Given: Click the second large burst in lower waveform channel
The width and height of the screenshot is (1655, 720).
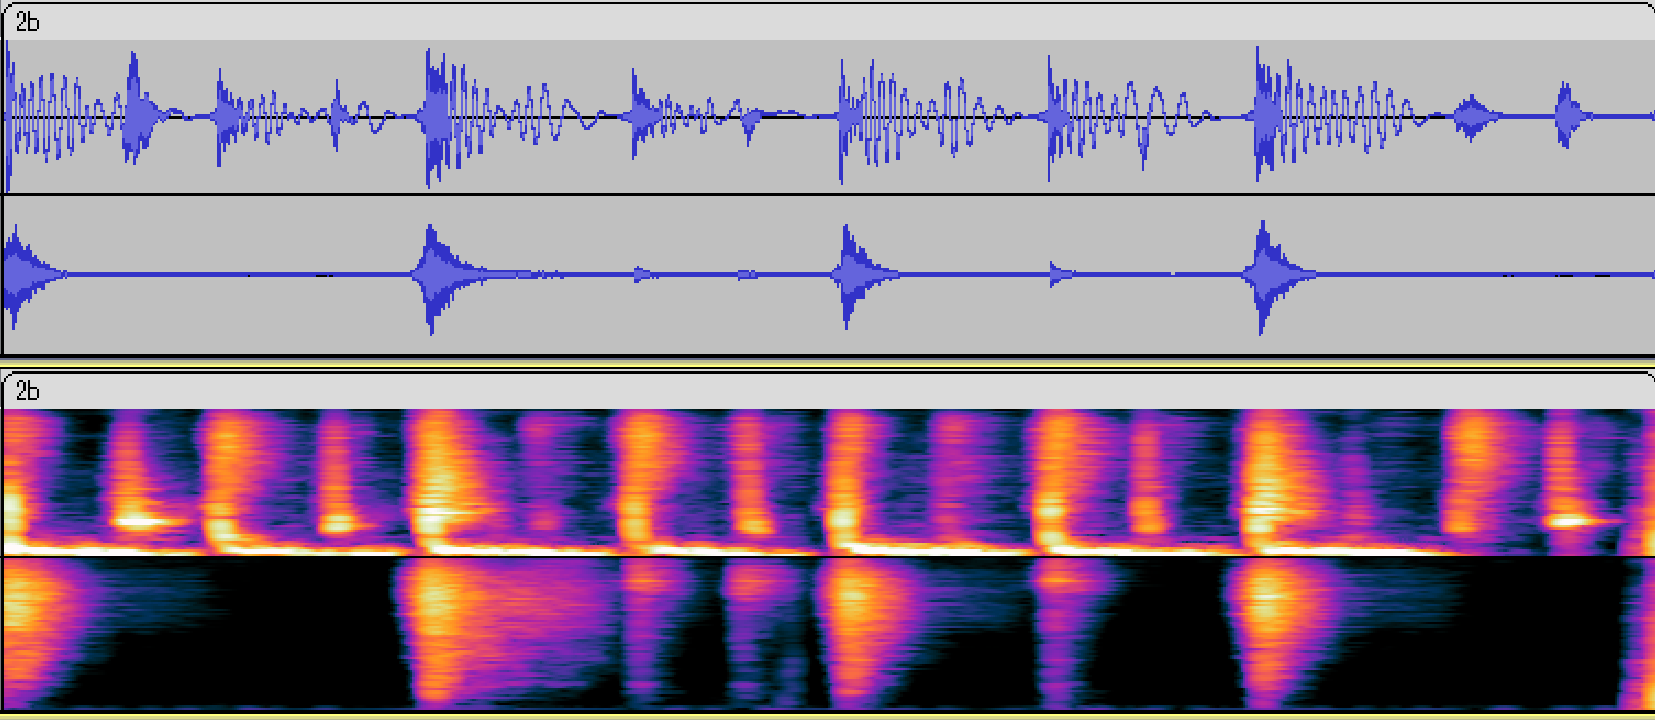Looking at the screenshot, I should tap(436, 274).
